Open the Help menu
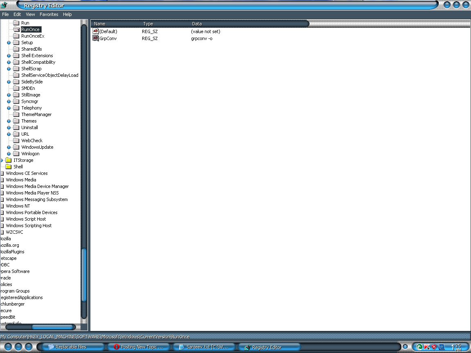Viewport: 471px width, 353px height. click(67, 14)
